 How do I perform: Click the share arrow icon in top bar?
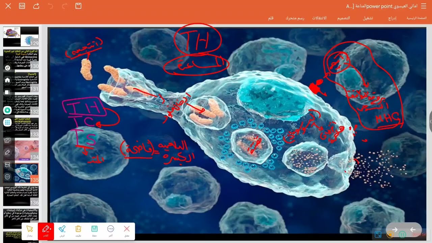coord(36,6)
